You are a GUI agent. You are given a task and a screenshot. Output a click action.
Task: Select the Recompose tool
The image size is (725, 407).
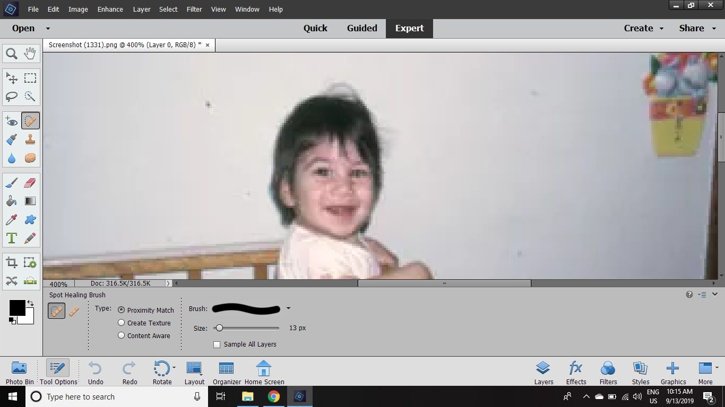(30, 263)
